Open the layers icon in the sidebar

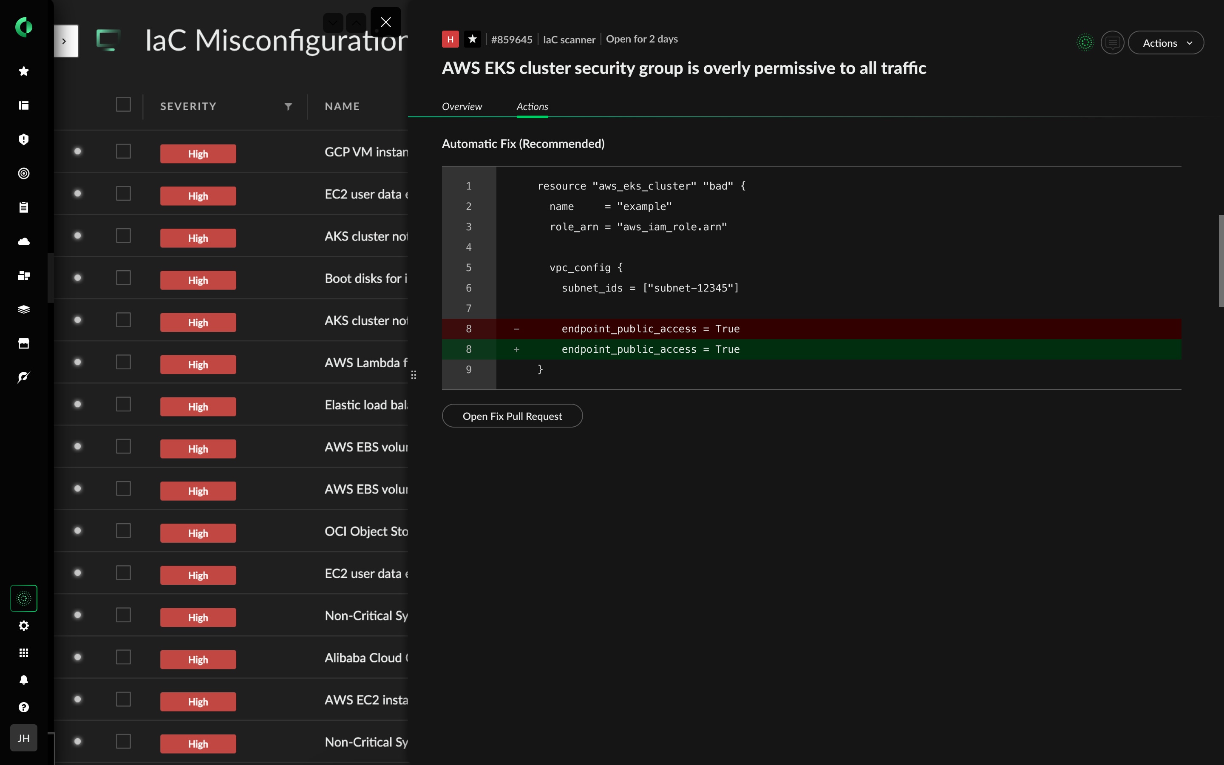[23, 309]
